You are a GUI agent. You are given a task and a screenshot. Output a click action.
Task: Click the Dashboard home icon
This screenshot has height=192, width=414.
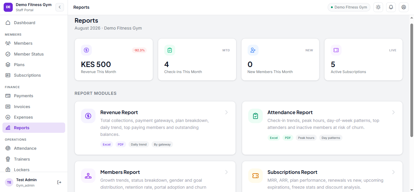[8, 23]
